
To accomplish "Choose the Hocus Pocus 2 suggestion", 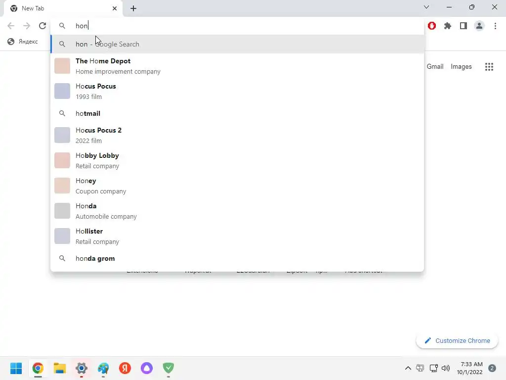I will (x=237, y=135).
